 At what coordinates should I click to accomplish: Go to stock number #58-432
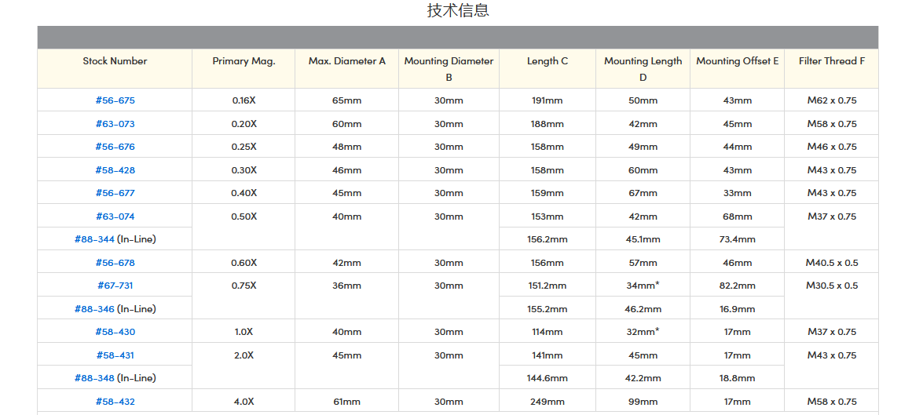[x=115, y=402]
